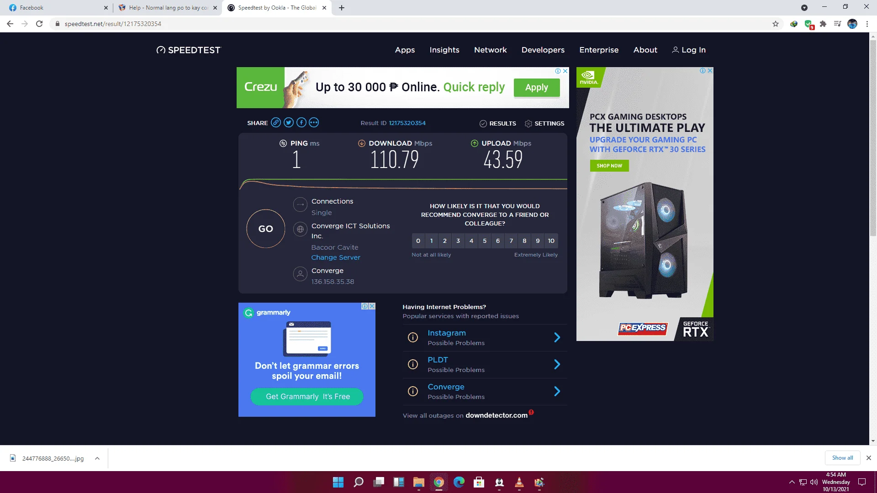Screen dimensions: 877x493
Task: Expand the Converge outage details arrow
Action: 557,391
